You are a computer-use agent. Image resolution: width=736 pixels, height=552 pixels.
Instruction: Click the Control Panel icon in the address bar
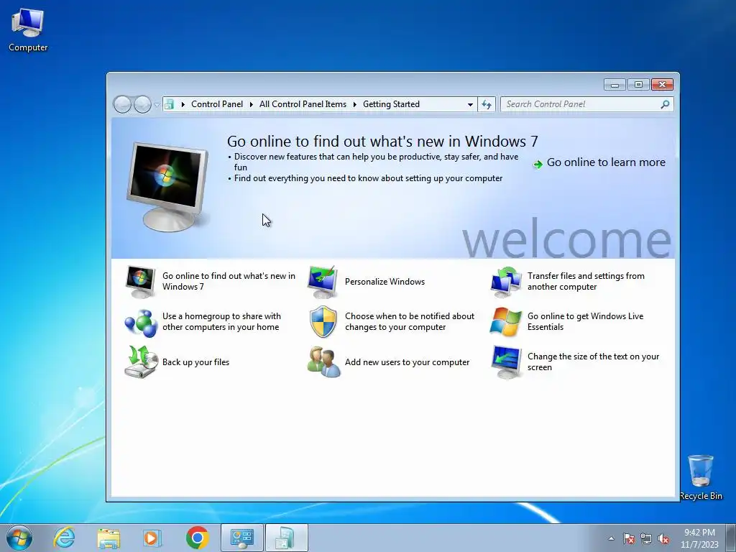click(x=169, y=104)
